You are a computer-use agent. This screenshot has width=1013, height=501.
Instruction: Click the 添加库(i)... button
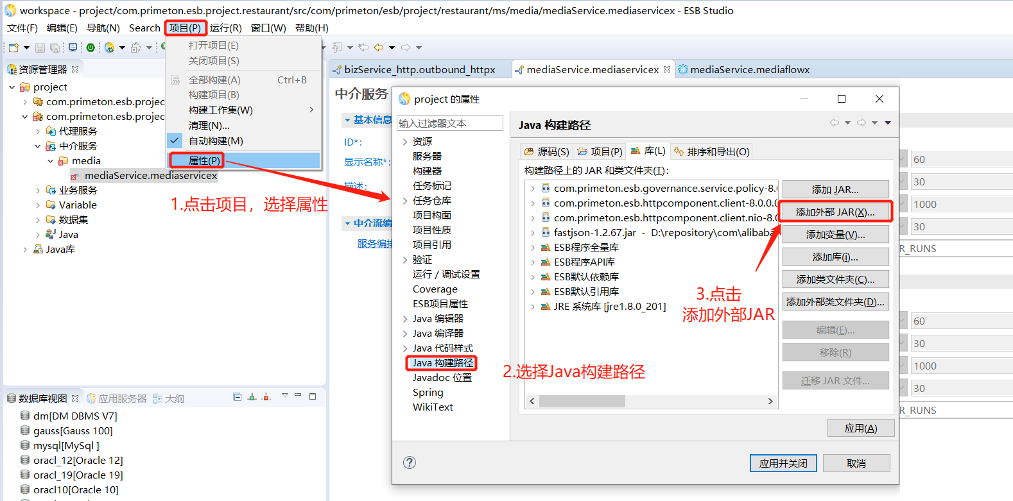(835, 257)
